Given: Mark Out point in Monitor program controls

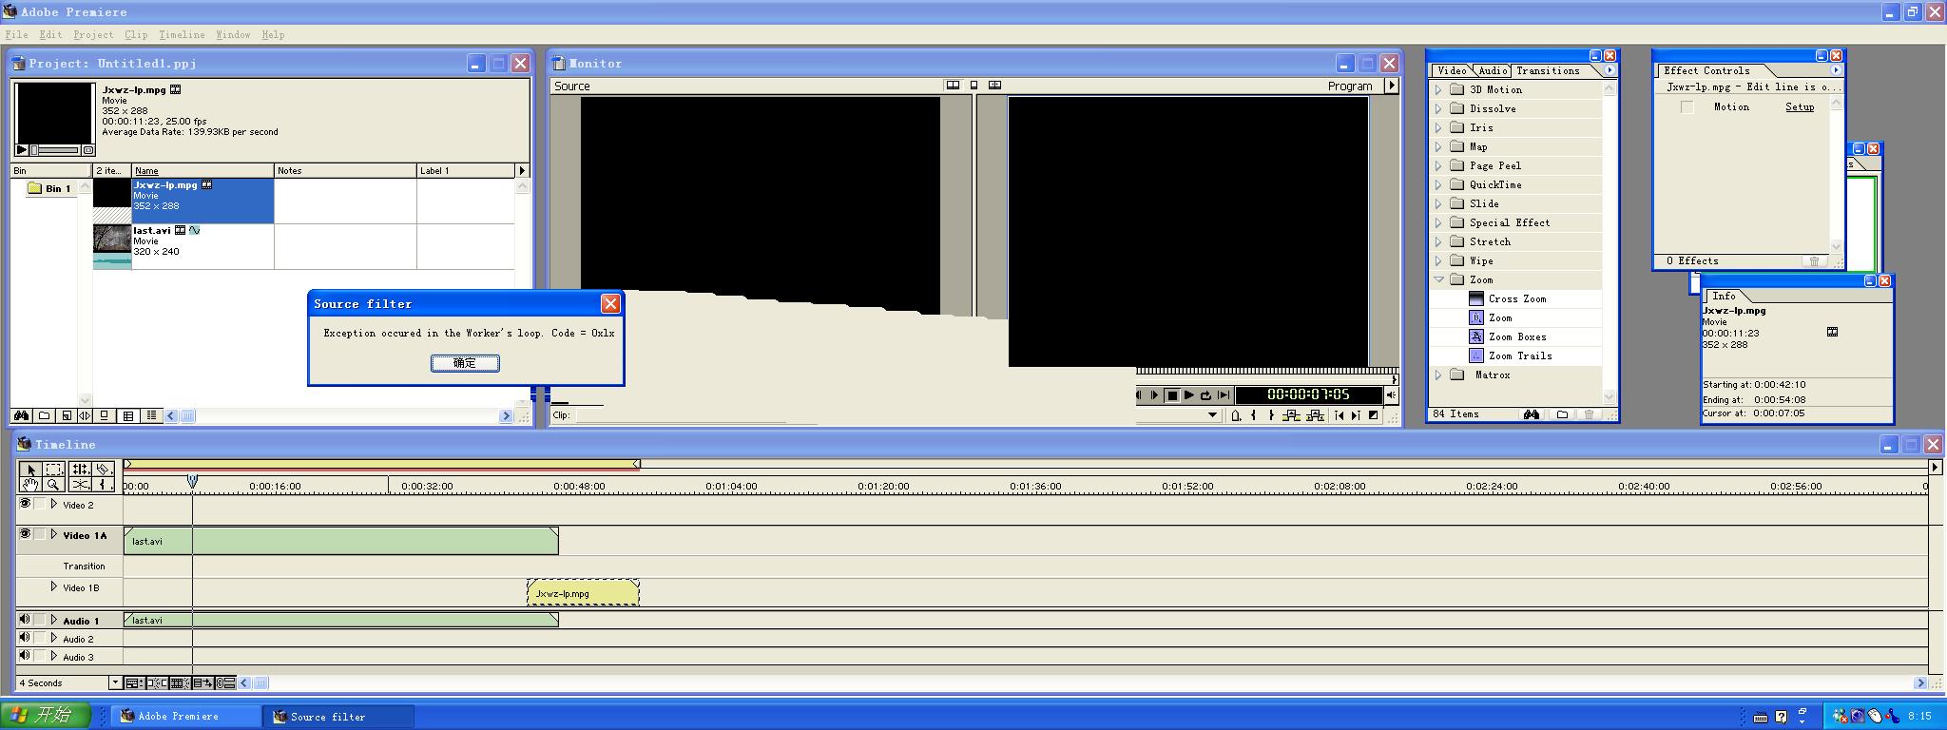Looking at the screenshot, I should (x=1271, y=415).
